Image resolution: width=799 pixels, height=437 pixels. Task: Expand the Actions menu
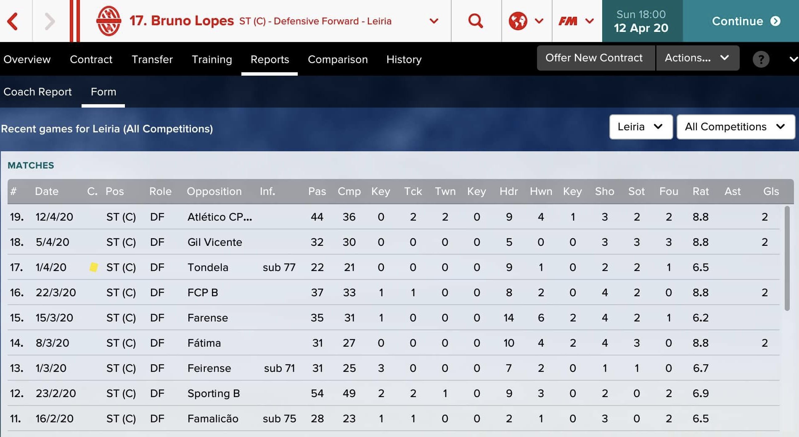pyautogui.click(x=698, y=58)
